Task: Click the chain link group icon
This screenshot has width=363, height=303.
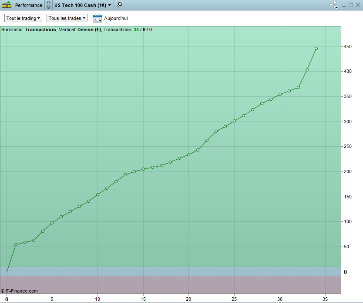Action: point(48,5)
